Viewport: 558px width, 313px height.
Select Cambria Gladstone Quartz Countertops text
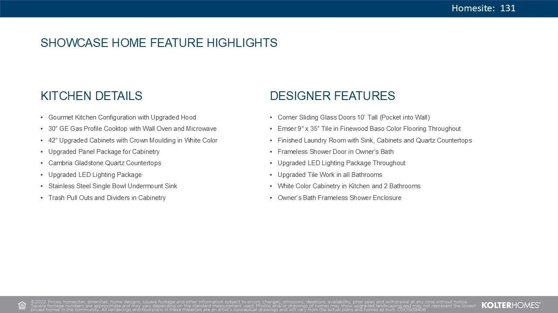105,163
